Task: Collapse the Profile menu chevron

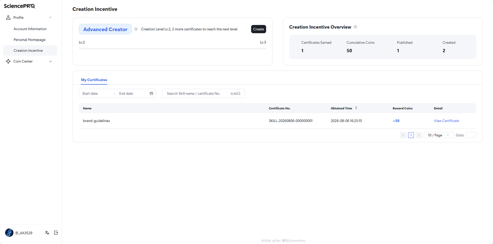Action: point(51,17)
